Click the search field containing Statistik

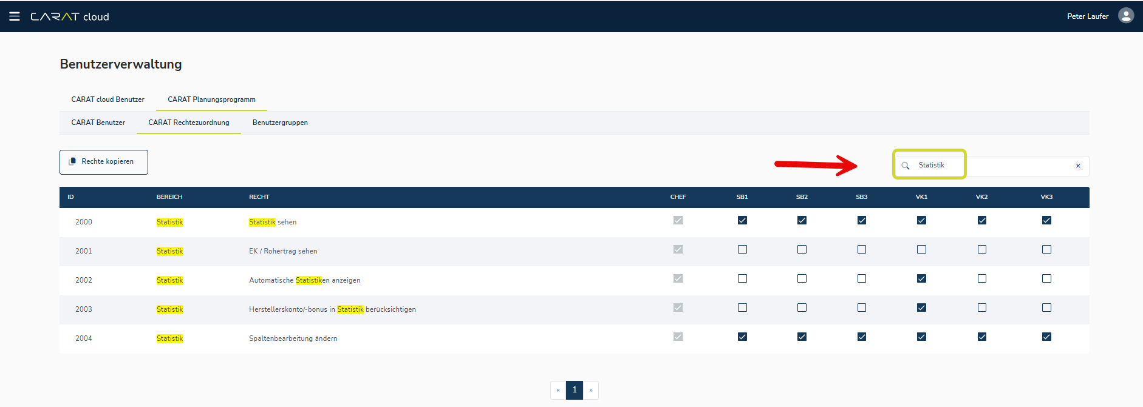[x=991, y=166]
